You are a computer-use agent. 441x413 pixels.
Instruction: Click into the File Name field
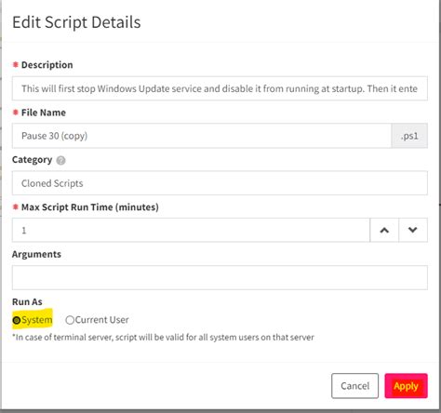pos(202,136)
